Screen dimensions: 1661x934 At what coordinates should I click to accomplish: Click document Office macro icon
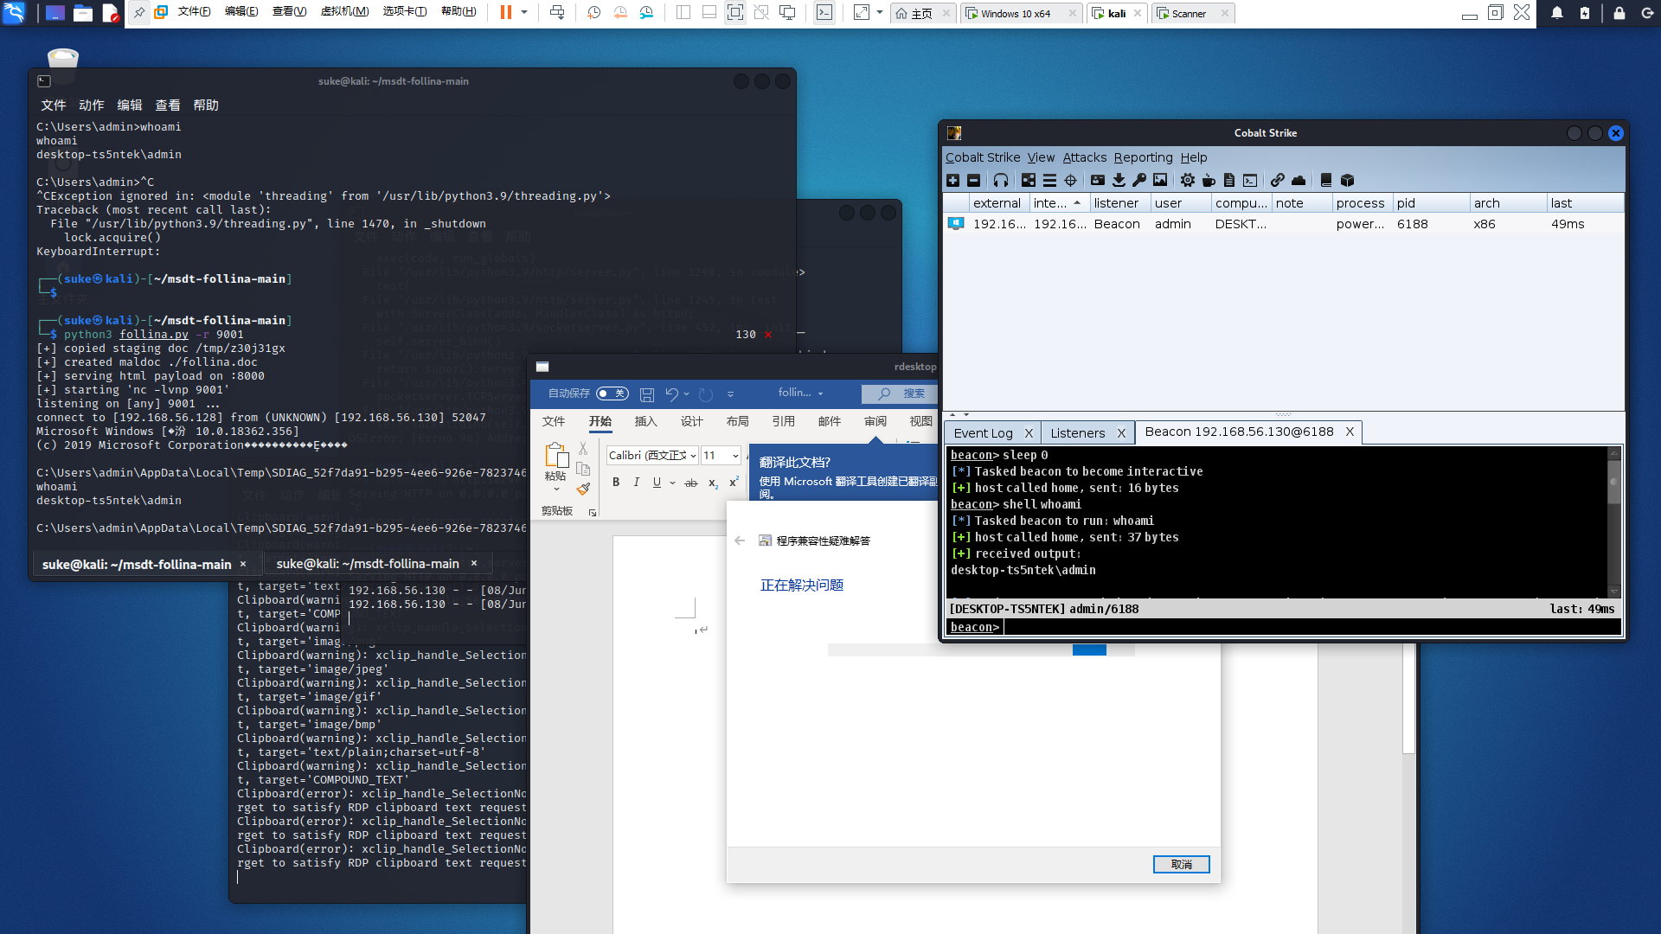tap(1229, 180)
